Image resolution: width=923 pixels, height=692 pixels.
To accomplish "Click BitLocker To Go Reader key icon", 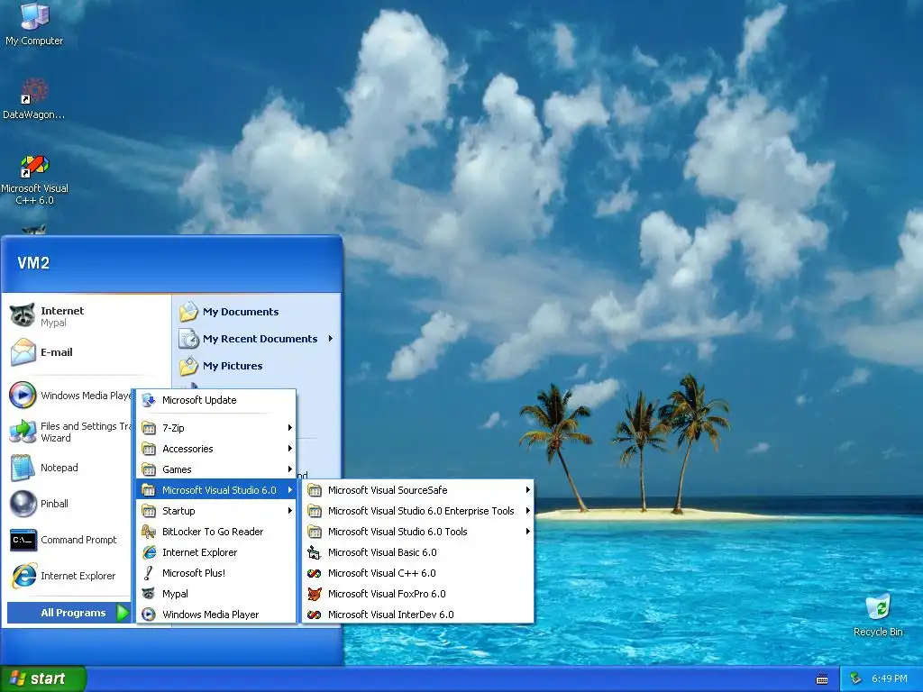I will pos(149,532).
